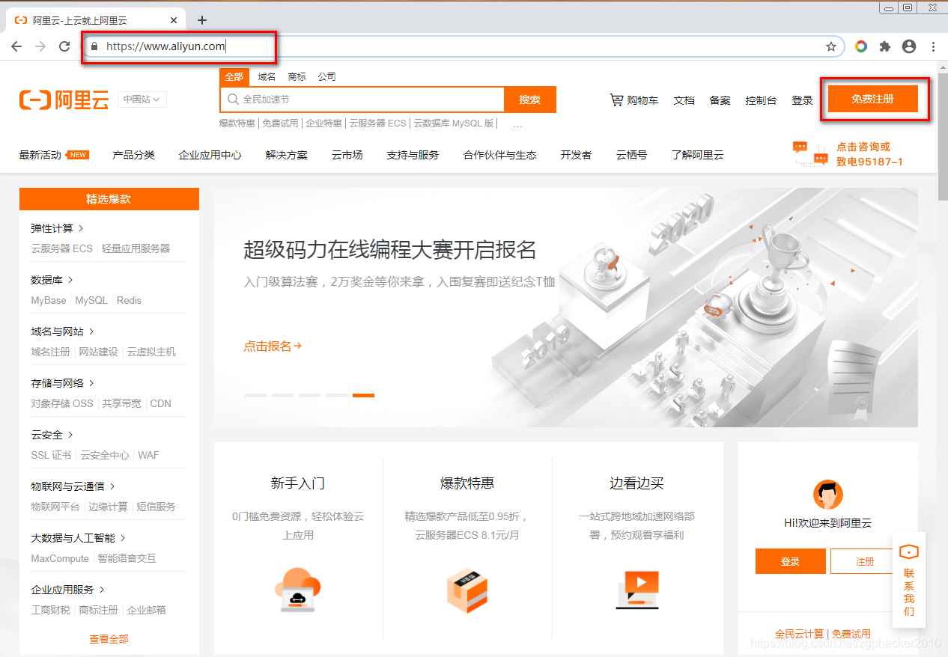Expand the 弹性计算 category
This screenshot has height=657, width=948.
click(x=58, y=228)
